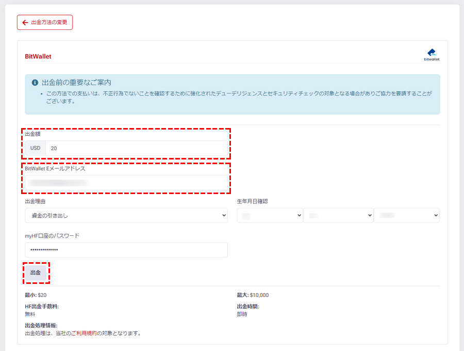Click the 出金時間 label
Viewport: 464px width, 351px height.
(x=248, y=306)
